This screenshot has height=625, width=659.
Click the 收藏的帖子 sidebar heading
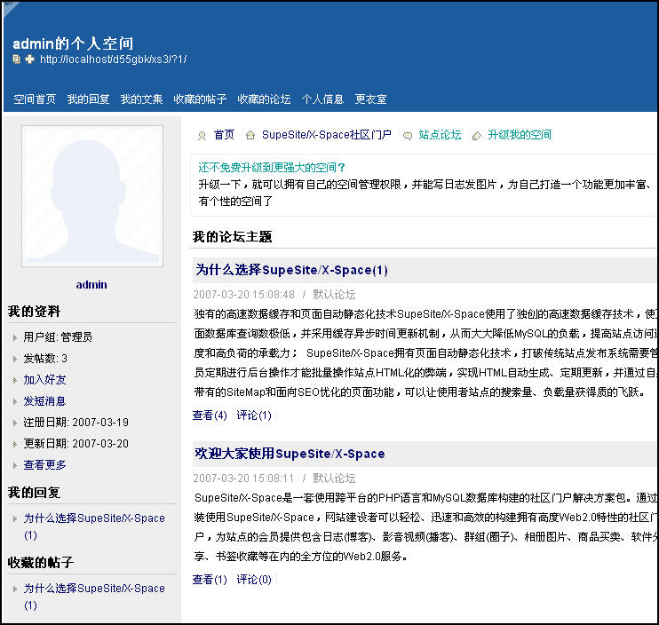[41, 563]
